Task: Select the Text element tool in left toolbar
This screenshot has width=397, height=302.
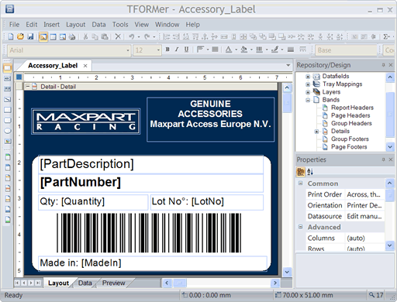Action: tap(8, 78)
